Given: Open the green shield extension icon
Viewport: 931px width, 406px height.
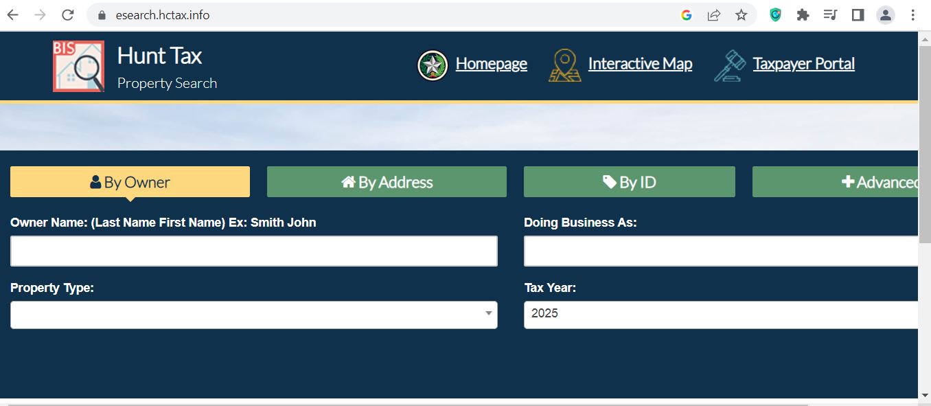Looking at the screenshot, I should click(775, 14).
